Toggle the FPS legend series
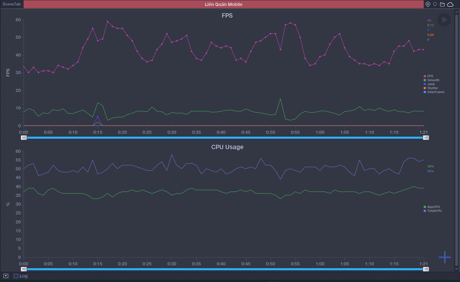 coord(428,76)
